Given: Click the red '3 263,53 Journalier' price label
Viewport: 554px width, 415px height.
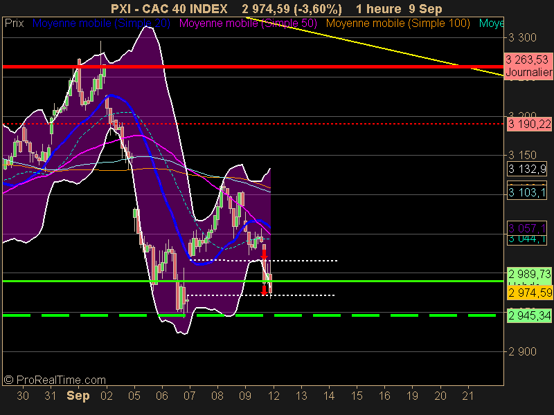Looking at the screenshot, I should [x=528, y=66].
